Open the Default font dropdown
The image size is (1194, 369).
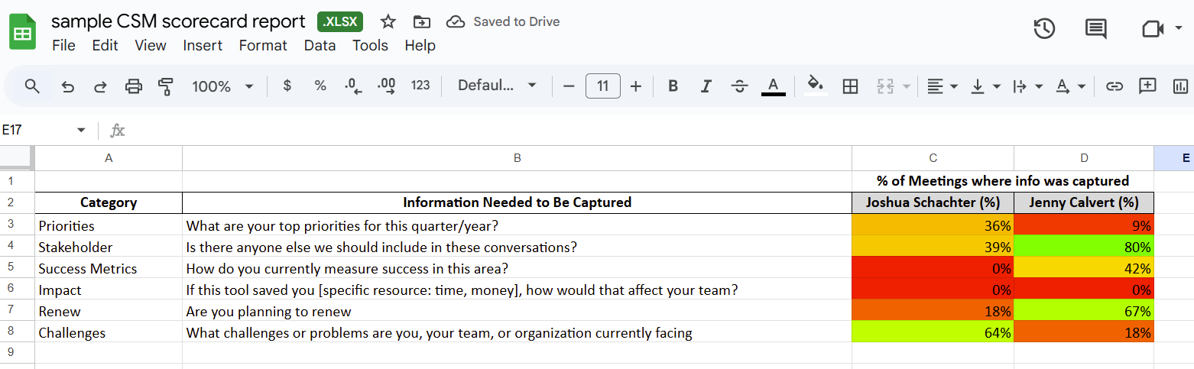[x=497, y=86]
